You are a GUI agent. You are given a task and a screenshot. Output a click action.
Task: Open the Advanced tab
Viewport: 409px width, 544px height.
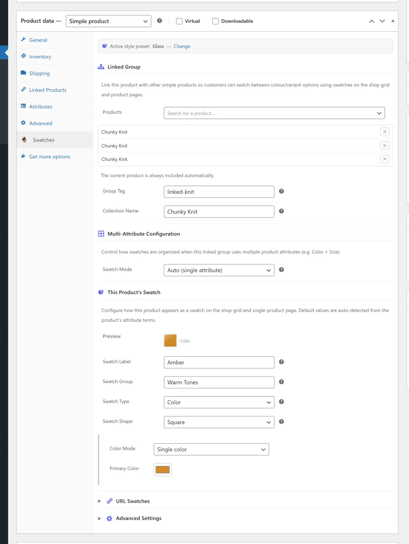55,123
